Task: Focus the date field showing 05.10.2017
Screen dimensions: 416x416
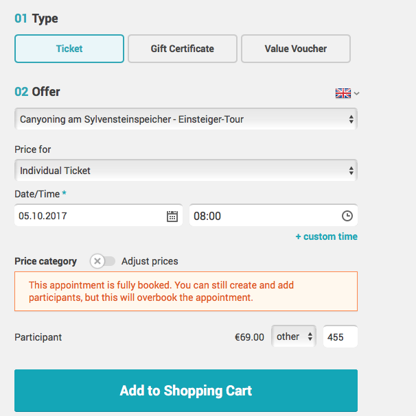Action: [x=98, y=216]
